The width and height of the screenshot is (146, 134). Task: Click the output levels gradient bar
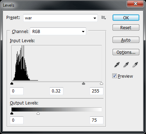coord(57,109)
